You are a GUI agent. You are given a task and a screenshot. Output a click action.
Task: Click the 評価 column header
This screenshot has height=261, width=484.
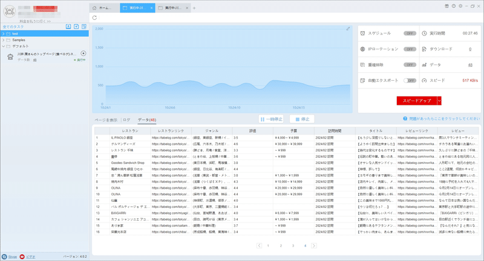(252, 131)
